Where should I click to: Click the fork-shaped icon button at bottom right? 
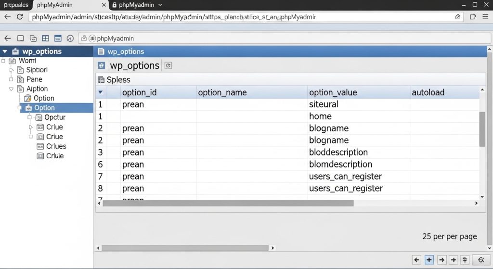tap(465, 259)
